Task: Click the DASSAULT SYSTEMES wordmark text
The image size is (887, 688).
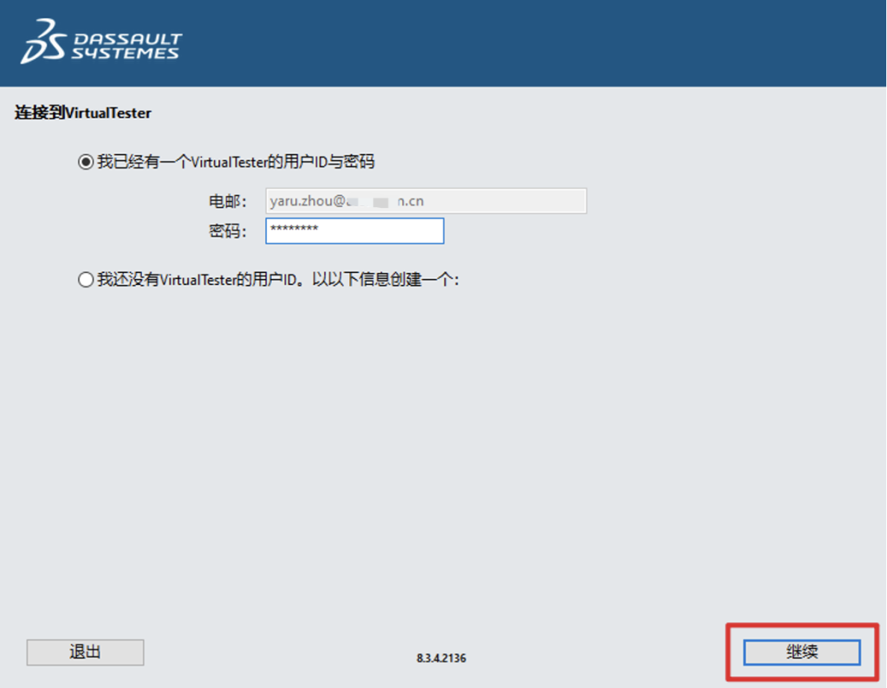Action: click(126, 47)
